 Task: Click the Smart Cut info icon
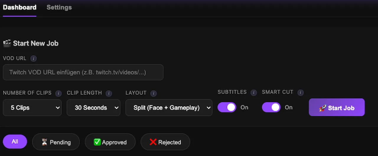(x=301, y=92)
